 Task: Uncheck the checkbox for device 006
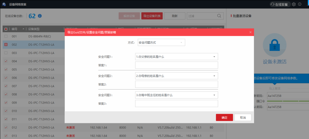6,78
